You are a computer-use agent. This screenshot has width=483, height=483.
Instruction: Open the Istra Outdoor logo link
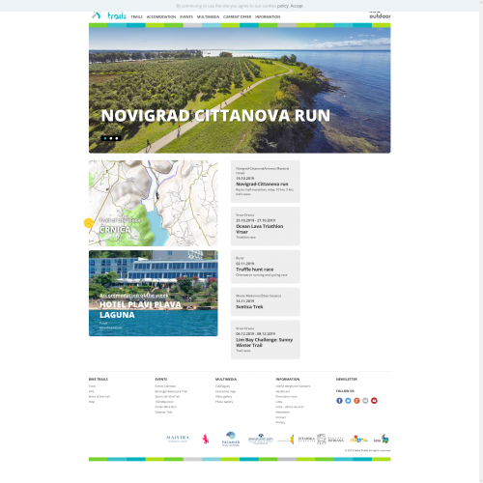(x=380, y=14)
